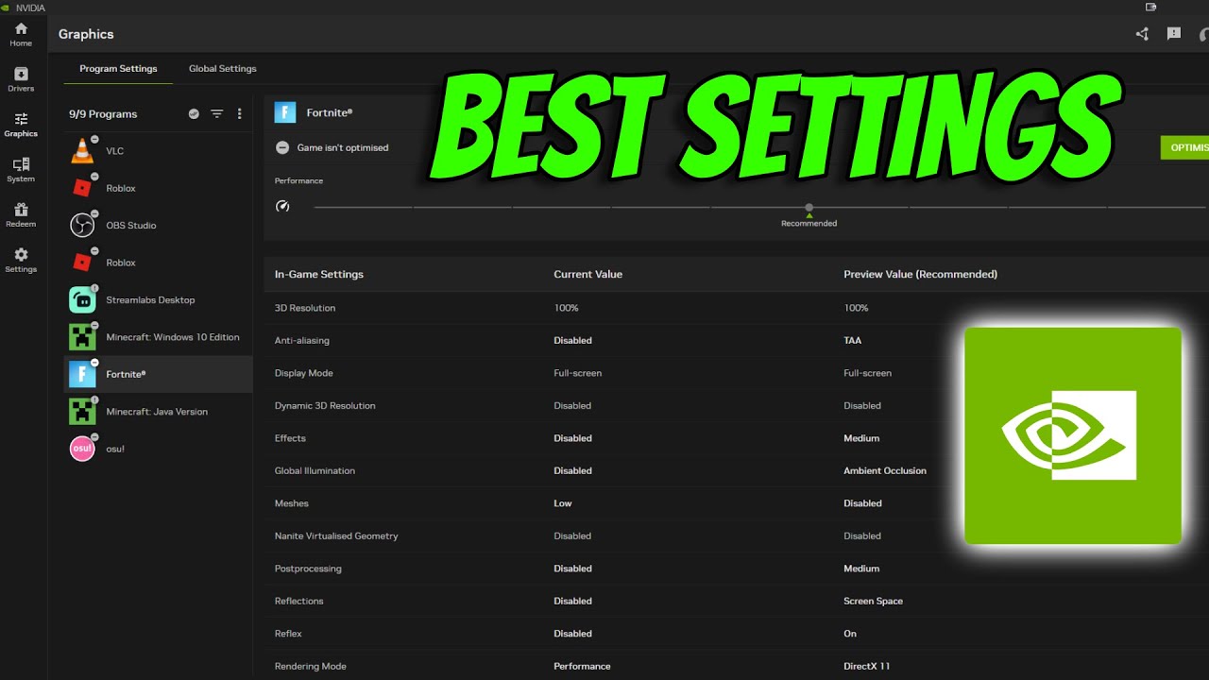The width and height of the screenshot is (1209, 680).
Task: Select the 'Reflections' setting label
Action: coord(299,601)
